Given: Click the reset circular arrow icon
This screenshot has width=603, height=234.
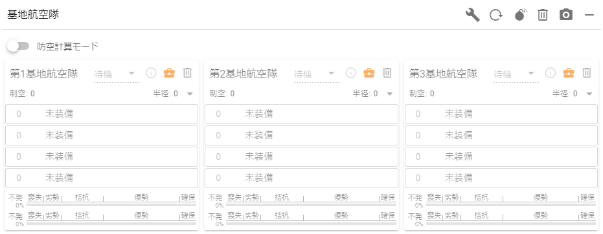Looking at the screenshot, I should (x=496, y=15).
